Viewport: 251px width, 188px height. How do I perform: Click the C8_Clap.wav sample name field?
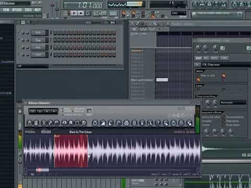(x=226, y=65)
